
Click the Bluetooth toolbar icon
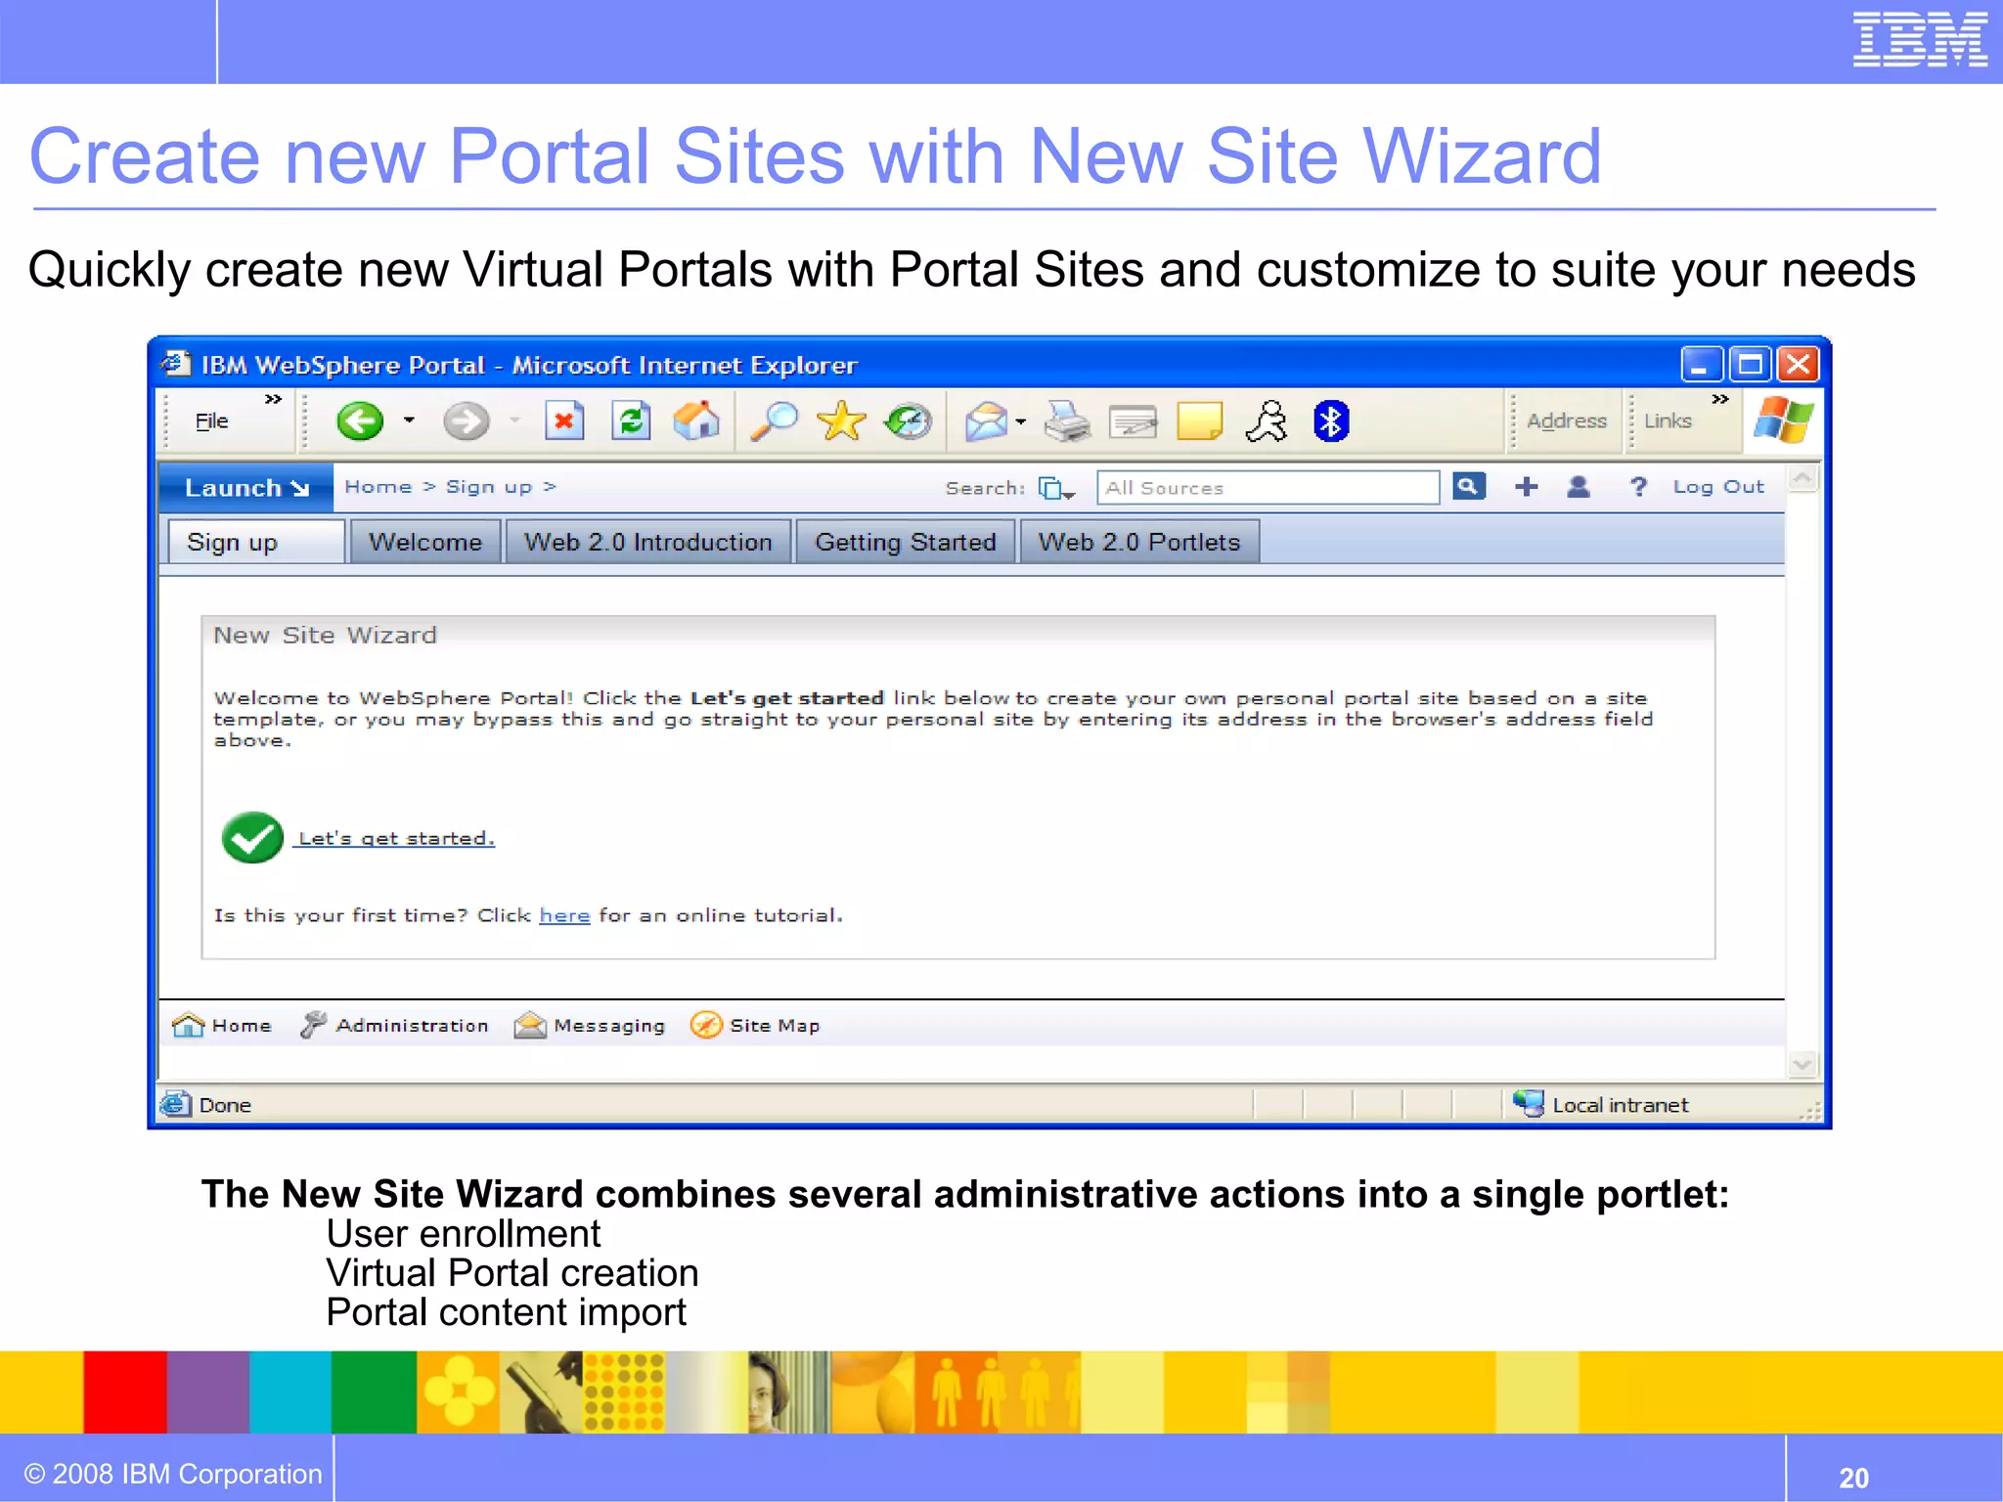(x=1331, y=421)
